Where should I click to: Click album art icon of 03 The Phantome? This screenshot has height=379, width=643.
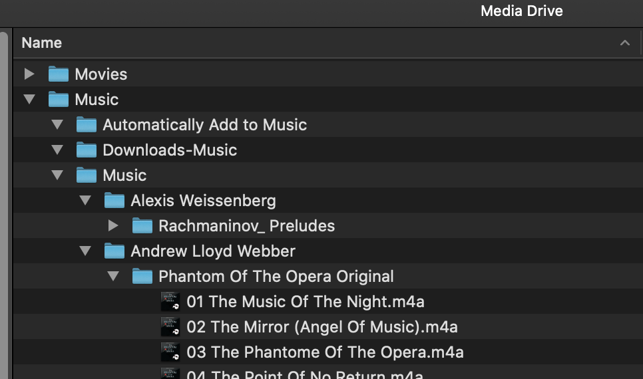(170, 352)
